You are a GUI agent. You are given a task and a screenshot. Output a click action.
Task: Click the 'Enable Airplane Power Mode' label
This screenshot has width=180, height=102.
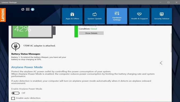[x=27, y=89]
